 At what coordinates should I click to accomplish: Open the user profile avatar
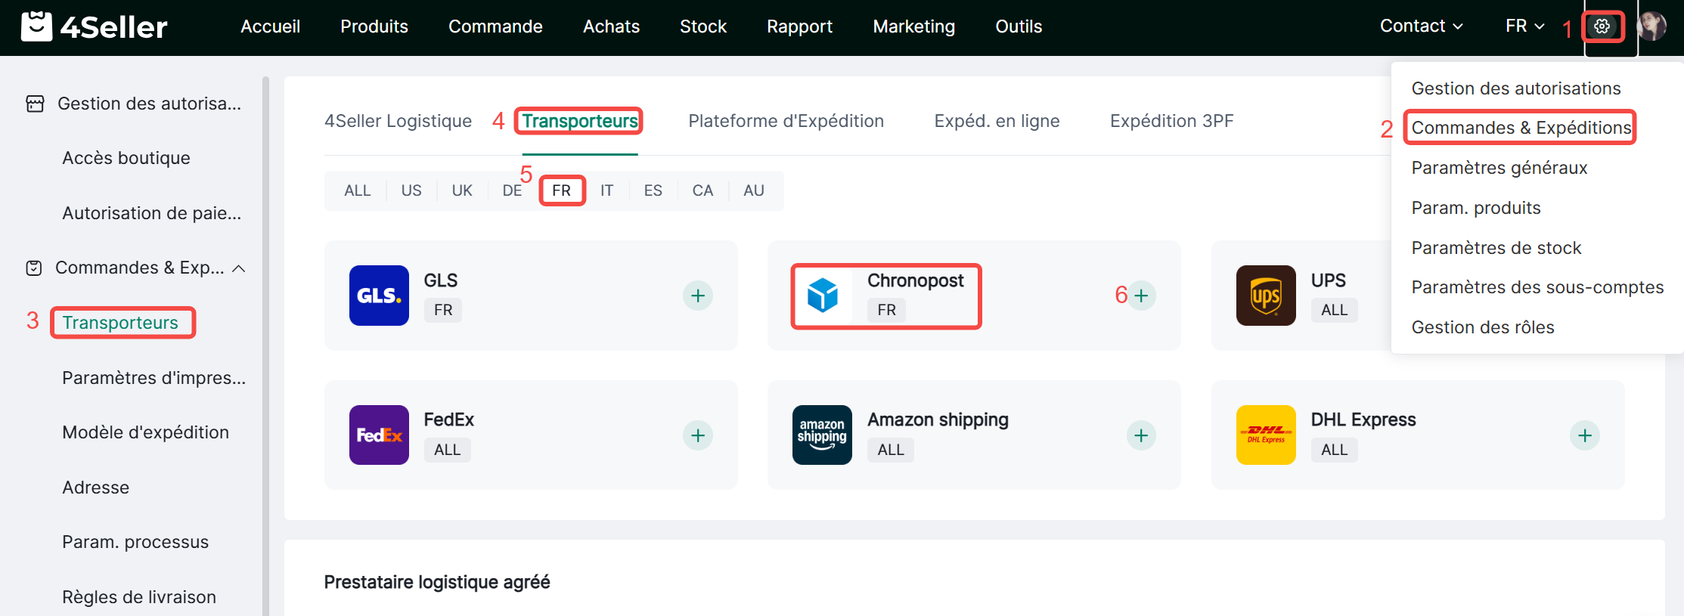pos(1651,27)
